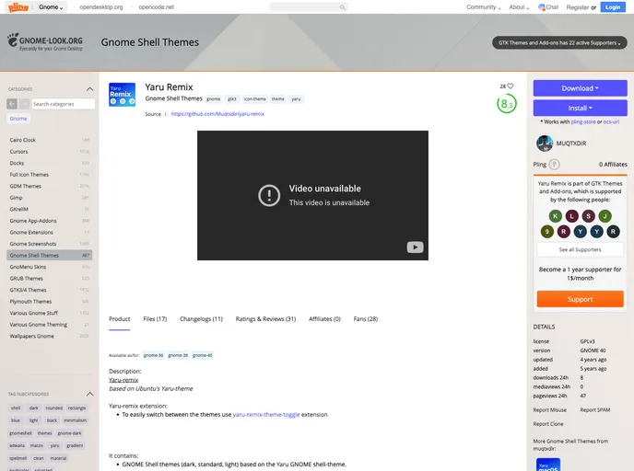The height and width of the screenshot is (471, 634).
Task: Click the 8.3 rating score circle
Action: pos(506,104)
